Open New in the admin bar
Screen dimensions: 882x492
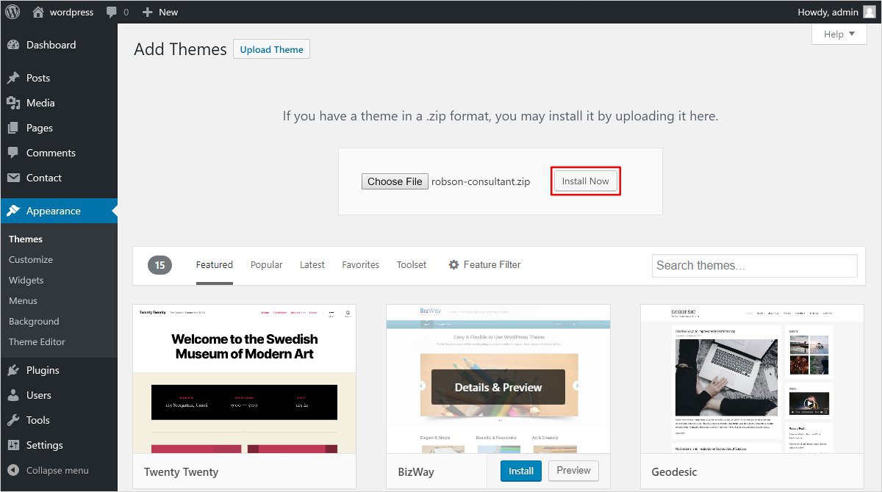(x=160, y=12)
